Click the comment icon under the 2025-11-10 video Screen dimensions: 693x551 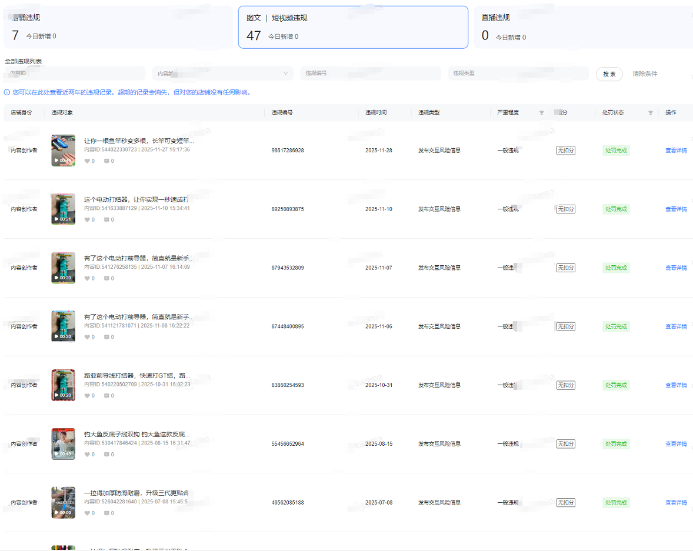(x=106, y=219)
